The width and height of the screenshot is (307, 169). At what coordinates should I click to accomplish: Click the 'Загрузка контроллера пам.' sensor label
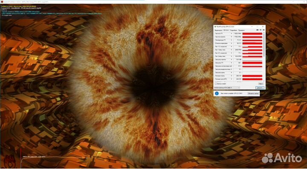(x=223, y=66)
